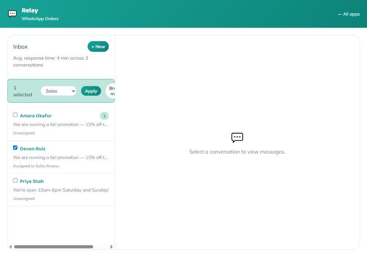Viewport: 367px width, 275px height.
Task: Open the Amara Okafor conversation
Action: 61,124
